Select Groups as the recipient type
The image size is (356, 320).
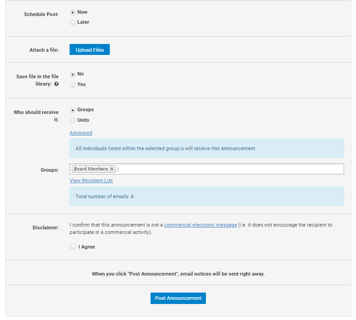click(x=73, y=110)
